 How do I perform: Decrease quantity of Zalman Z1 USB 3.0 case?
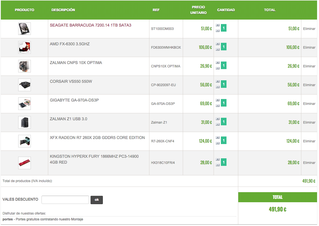pyautogui.click(x=218, y=124)
